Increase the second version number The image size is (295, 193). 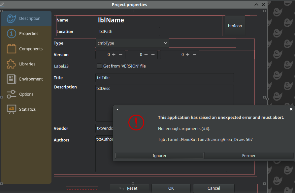pos(146,55)
